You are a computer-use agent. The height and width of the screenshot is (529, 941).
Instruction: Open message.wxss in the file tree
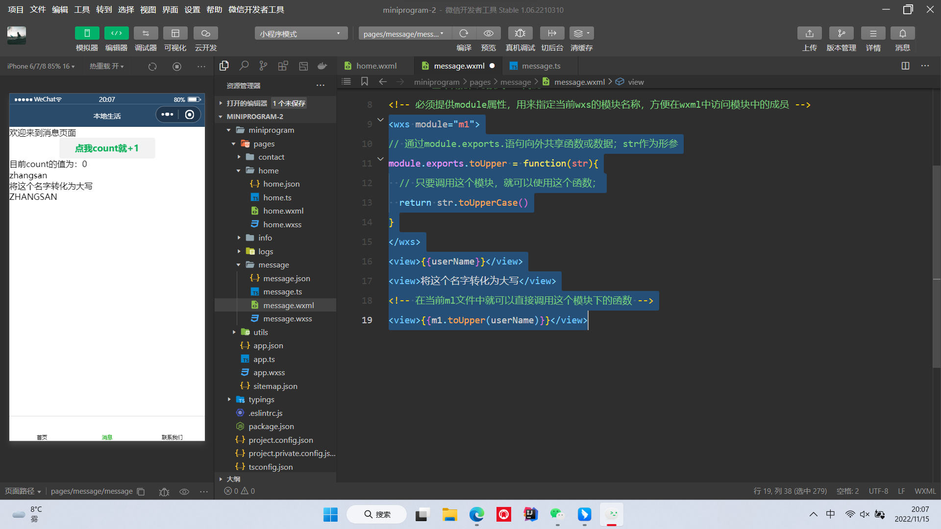coord(287,319)
